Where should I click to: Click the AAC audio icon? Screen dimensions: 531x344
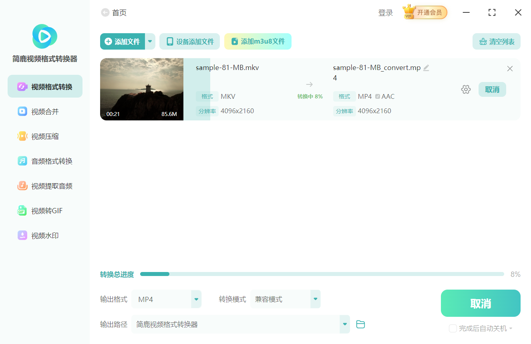pyautogui.click(x=378, y=96)
